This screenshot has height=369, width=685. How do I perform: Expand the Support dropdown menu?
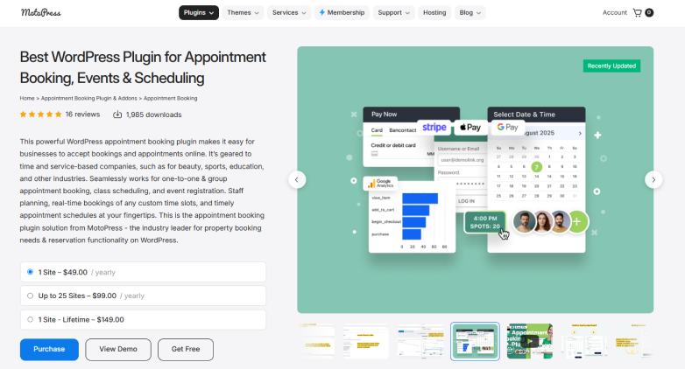pos(393,12)
